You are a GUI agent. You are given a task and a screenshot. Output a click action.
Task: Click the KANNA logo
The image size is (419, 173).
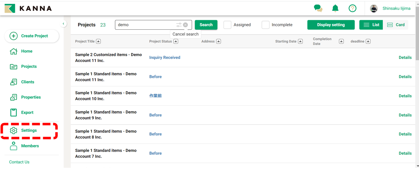click(28, 8)
